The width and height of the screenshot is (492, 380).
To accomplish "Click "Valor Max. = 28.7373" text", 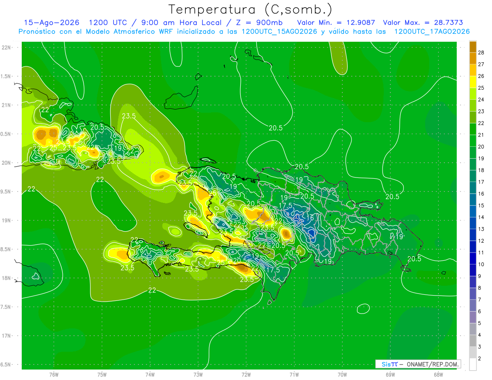I will 423,23.
